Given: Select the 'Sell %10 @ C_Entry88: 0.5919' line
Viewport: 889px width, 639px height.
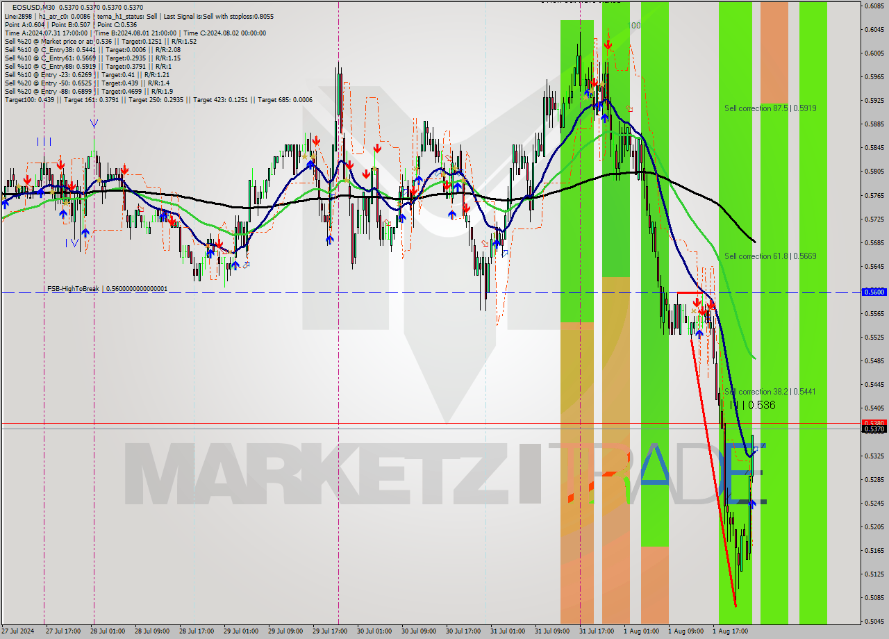Looking at the screenshot, I should point(88,66).
